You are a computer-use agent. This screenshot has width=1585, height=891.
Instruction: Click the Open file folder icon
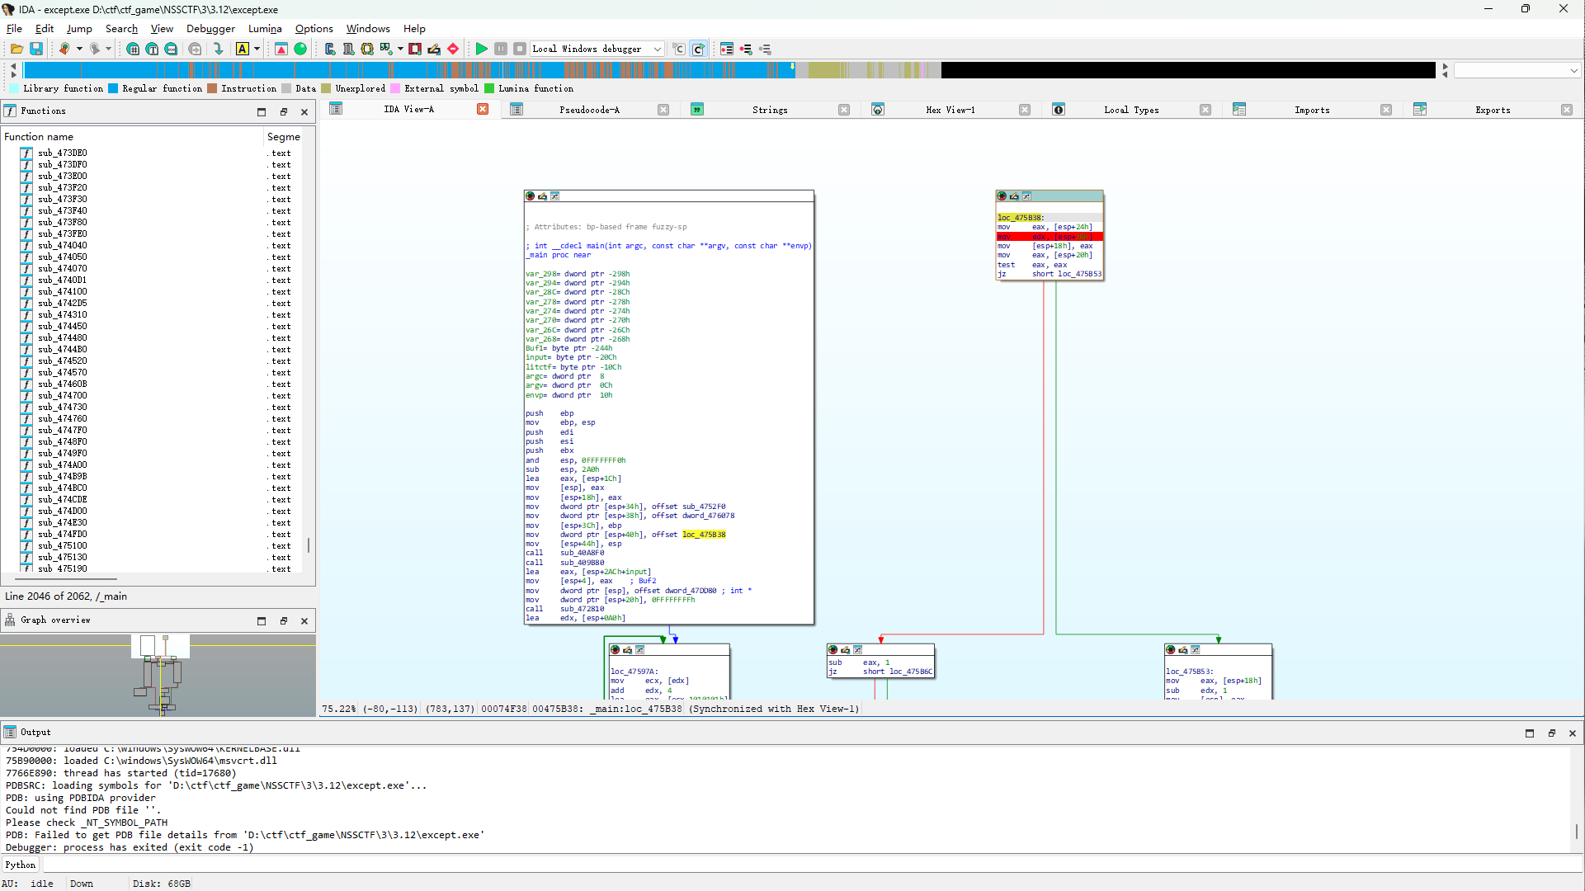pos(17,49)
